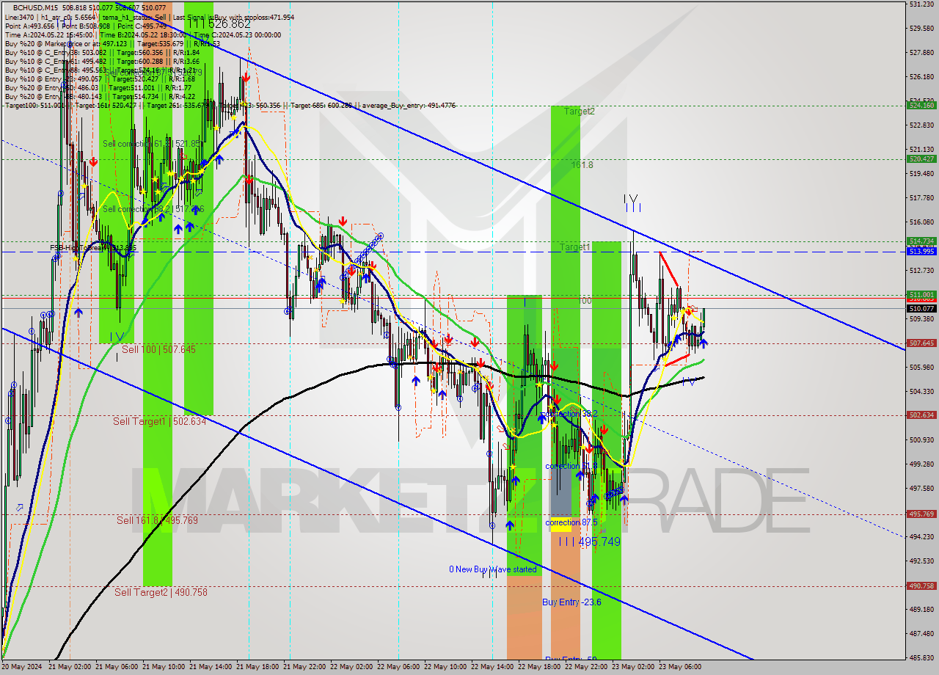Click the 'correction 87.5' label

[x=571, y=522]
